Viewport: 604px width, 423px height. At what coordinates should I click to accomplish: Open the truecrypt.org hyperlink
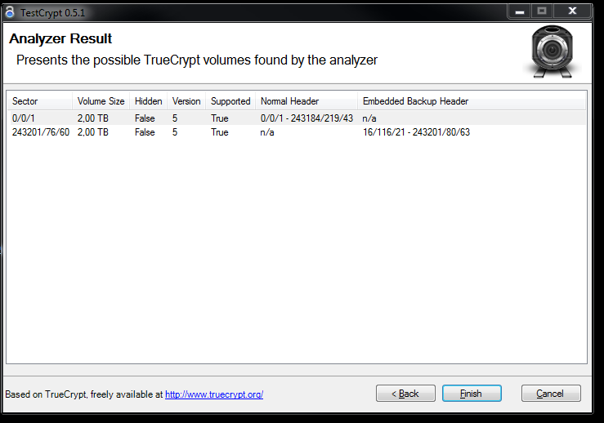tap(214, 394)
